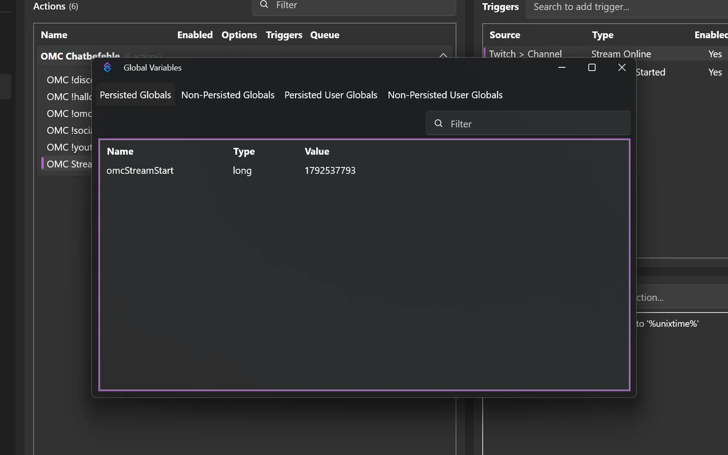Select the OMC Strea action row
Image resolution: width=728 pixels, height=455 pixels.
[x=66, y=164]
